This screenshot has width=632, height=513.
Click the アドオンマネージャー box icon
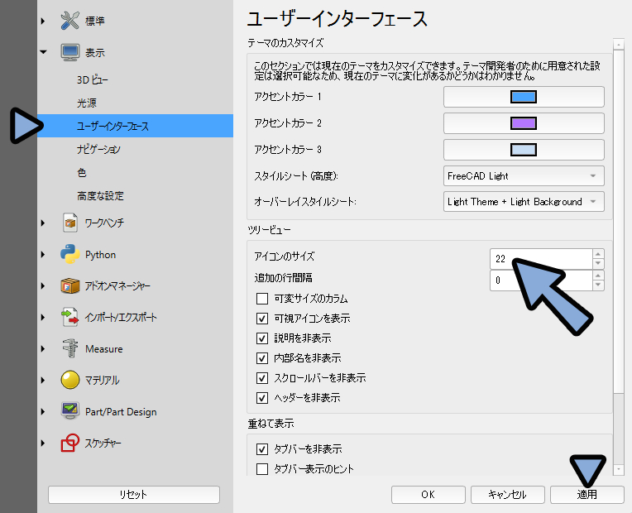coord(70,285)
